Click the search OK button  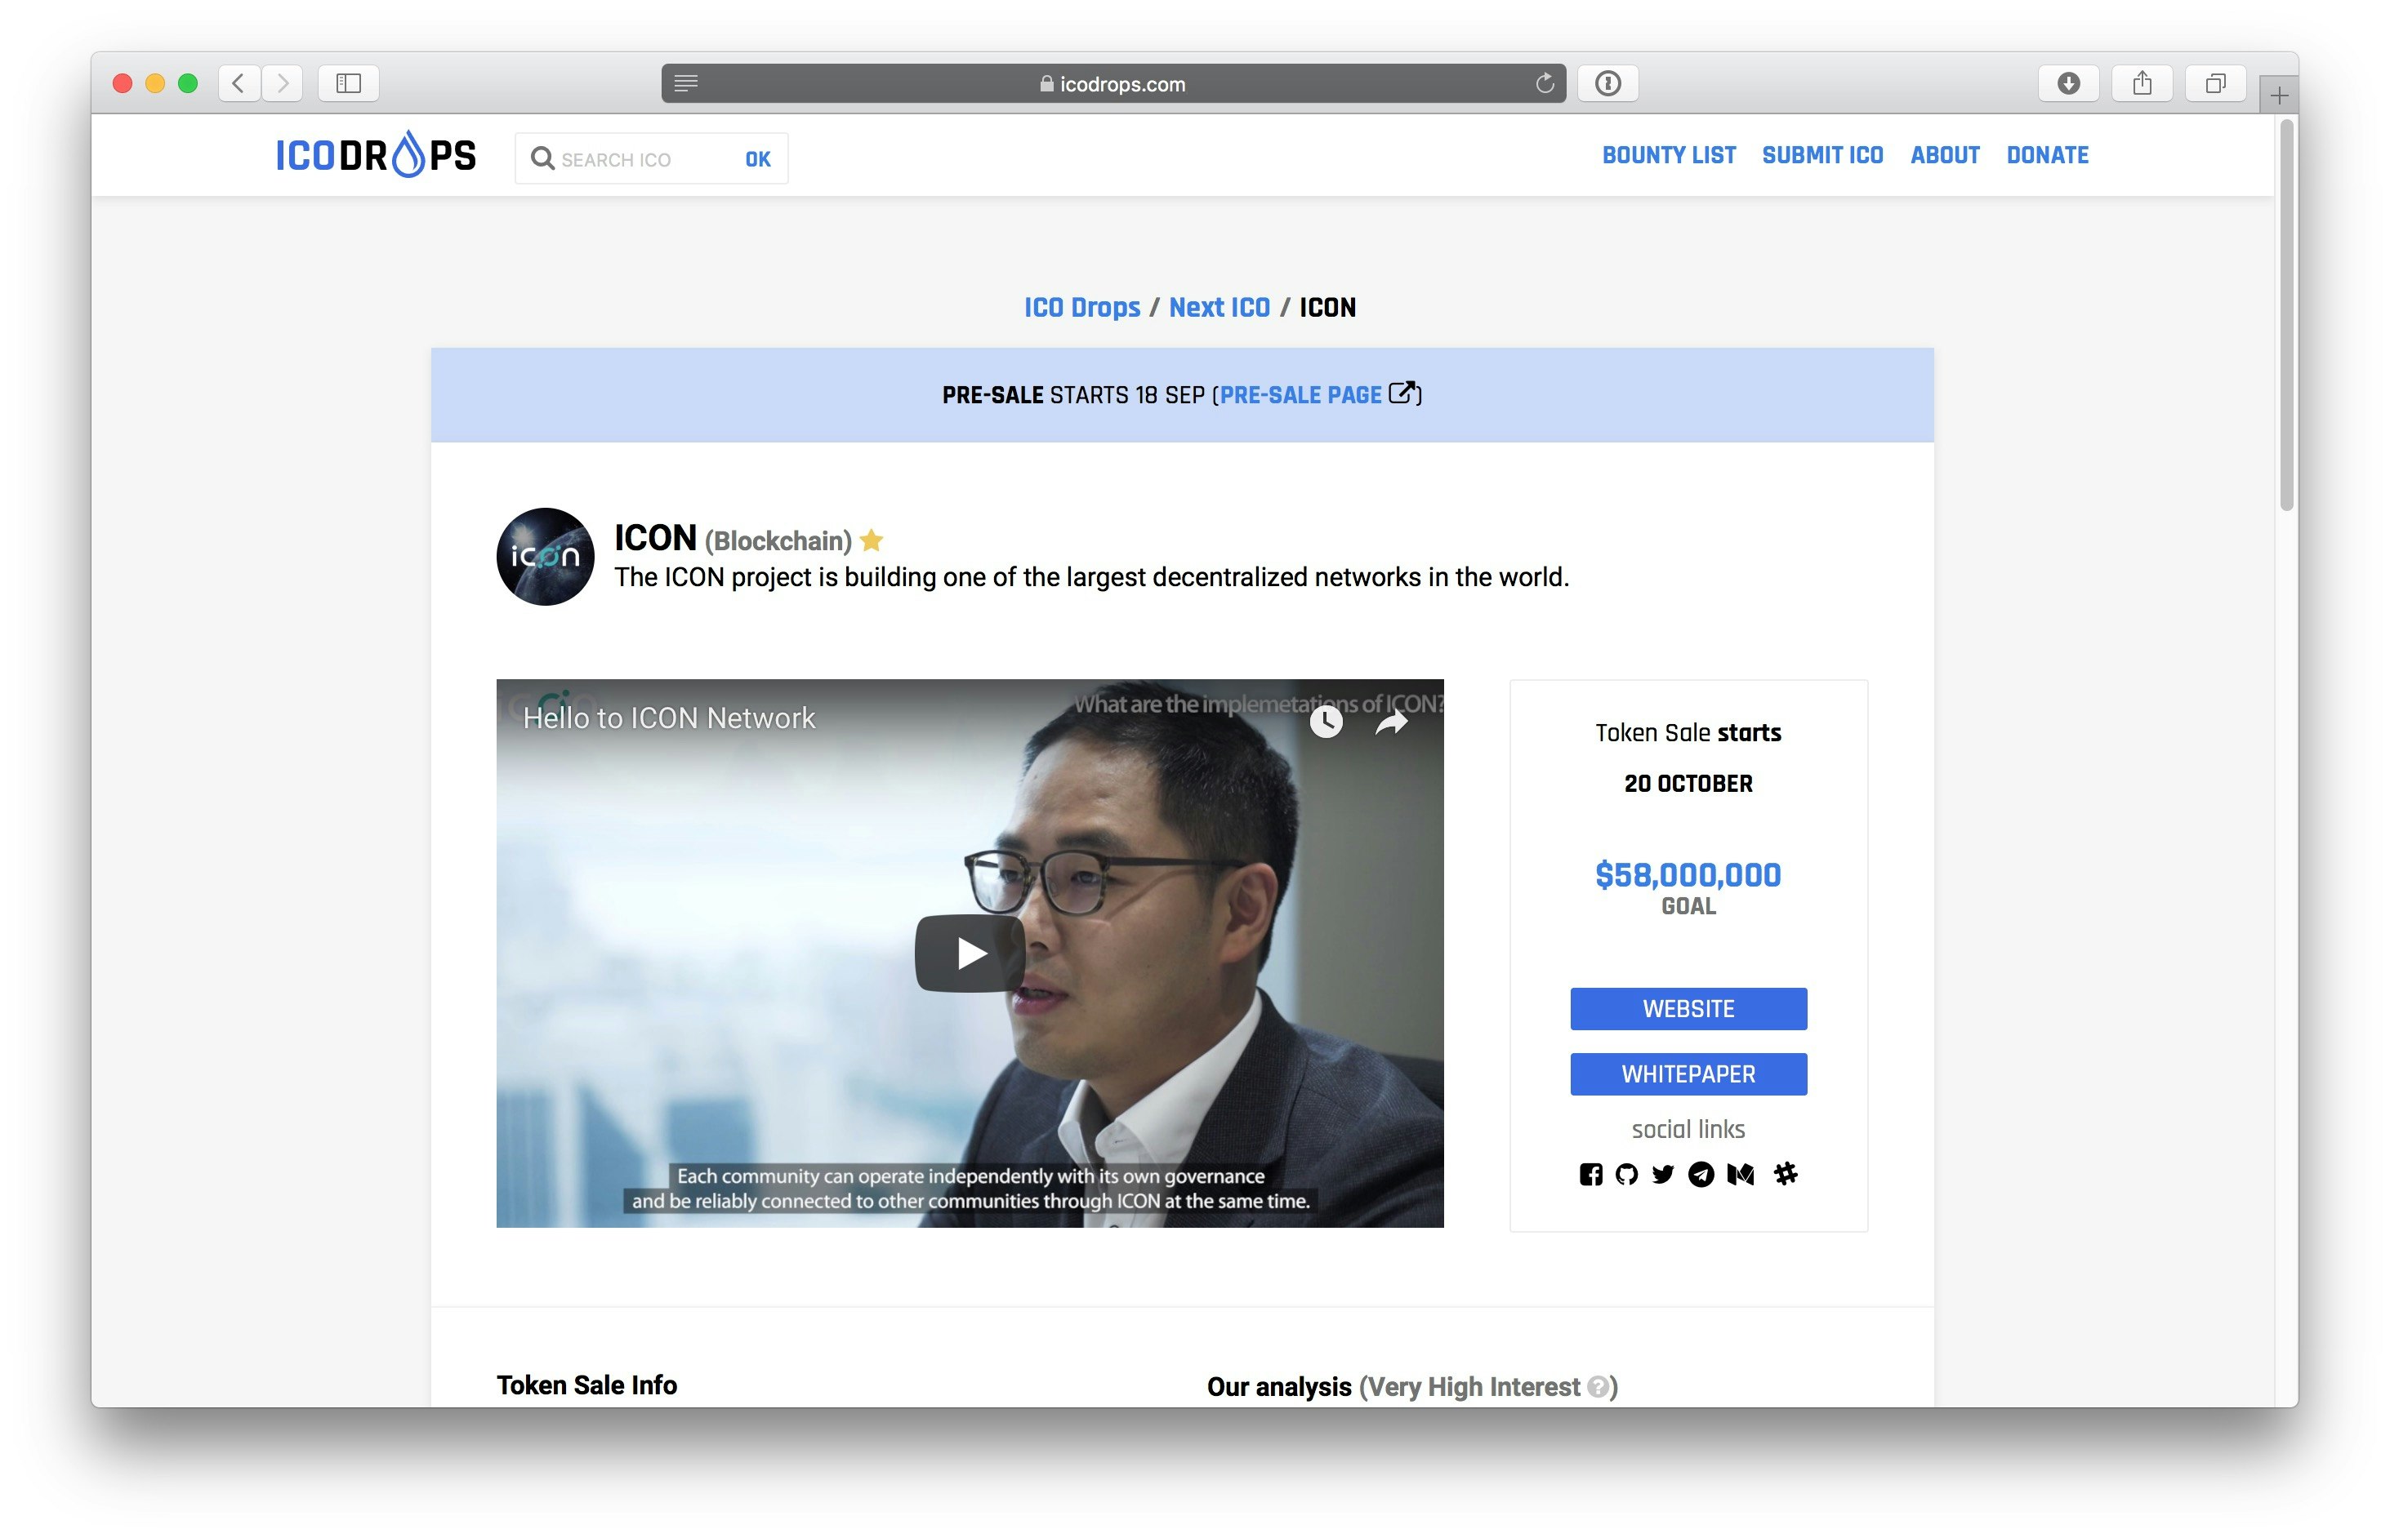758,159
